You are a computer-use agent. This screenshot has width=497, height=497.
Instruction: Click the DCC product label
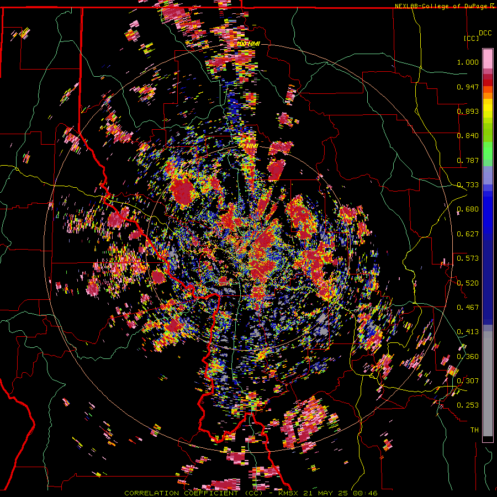(x=485, y=33)
